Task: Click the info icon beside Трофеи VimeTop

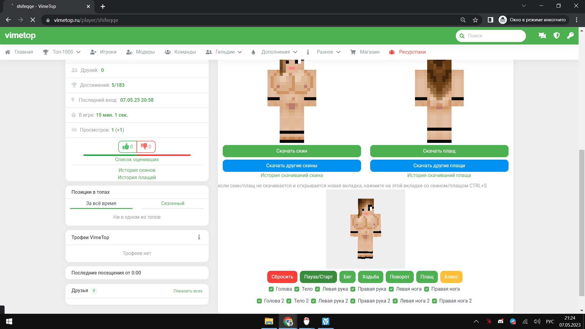Action: tap(199, 237)
